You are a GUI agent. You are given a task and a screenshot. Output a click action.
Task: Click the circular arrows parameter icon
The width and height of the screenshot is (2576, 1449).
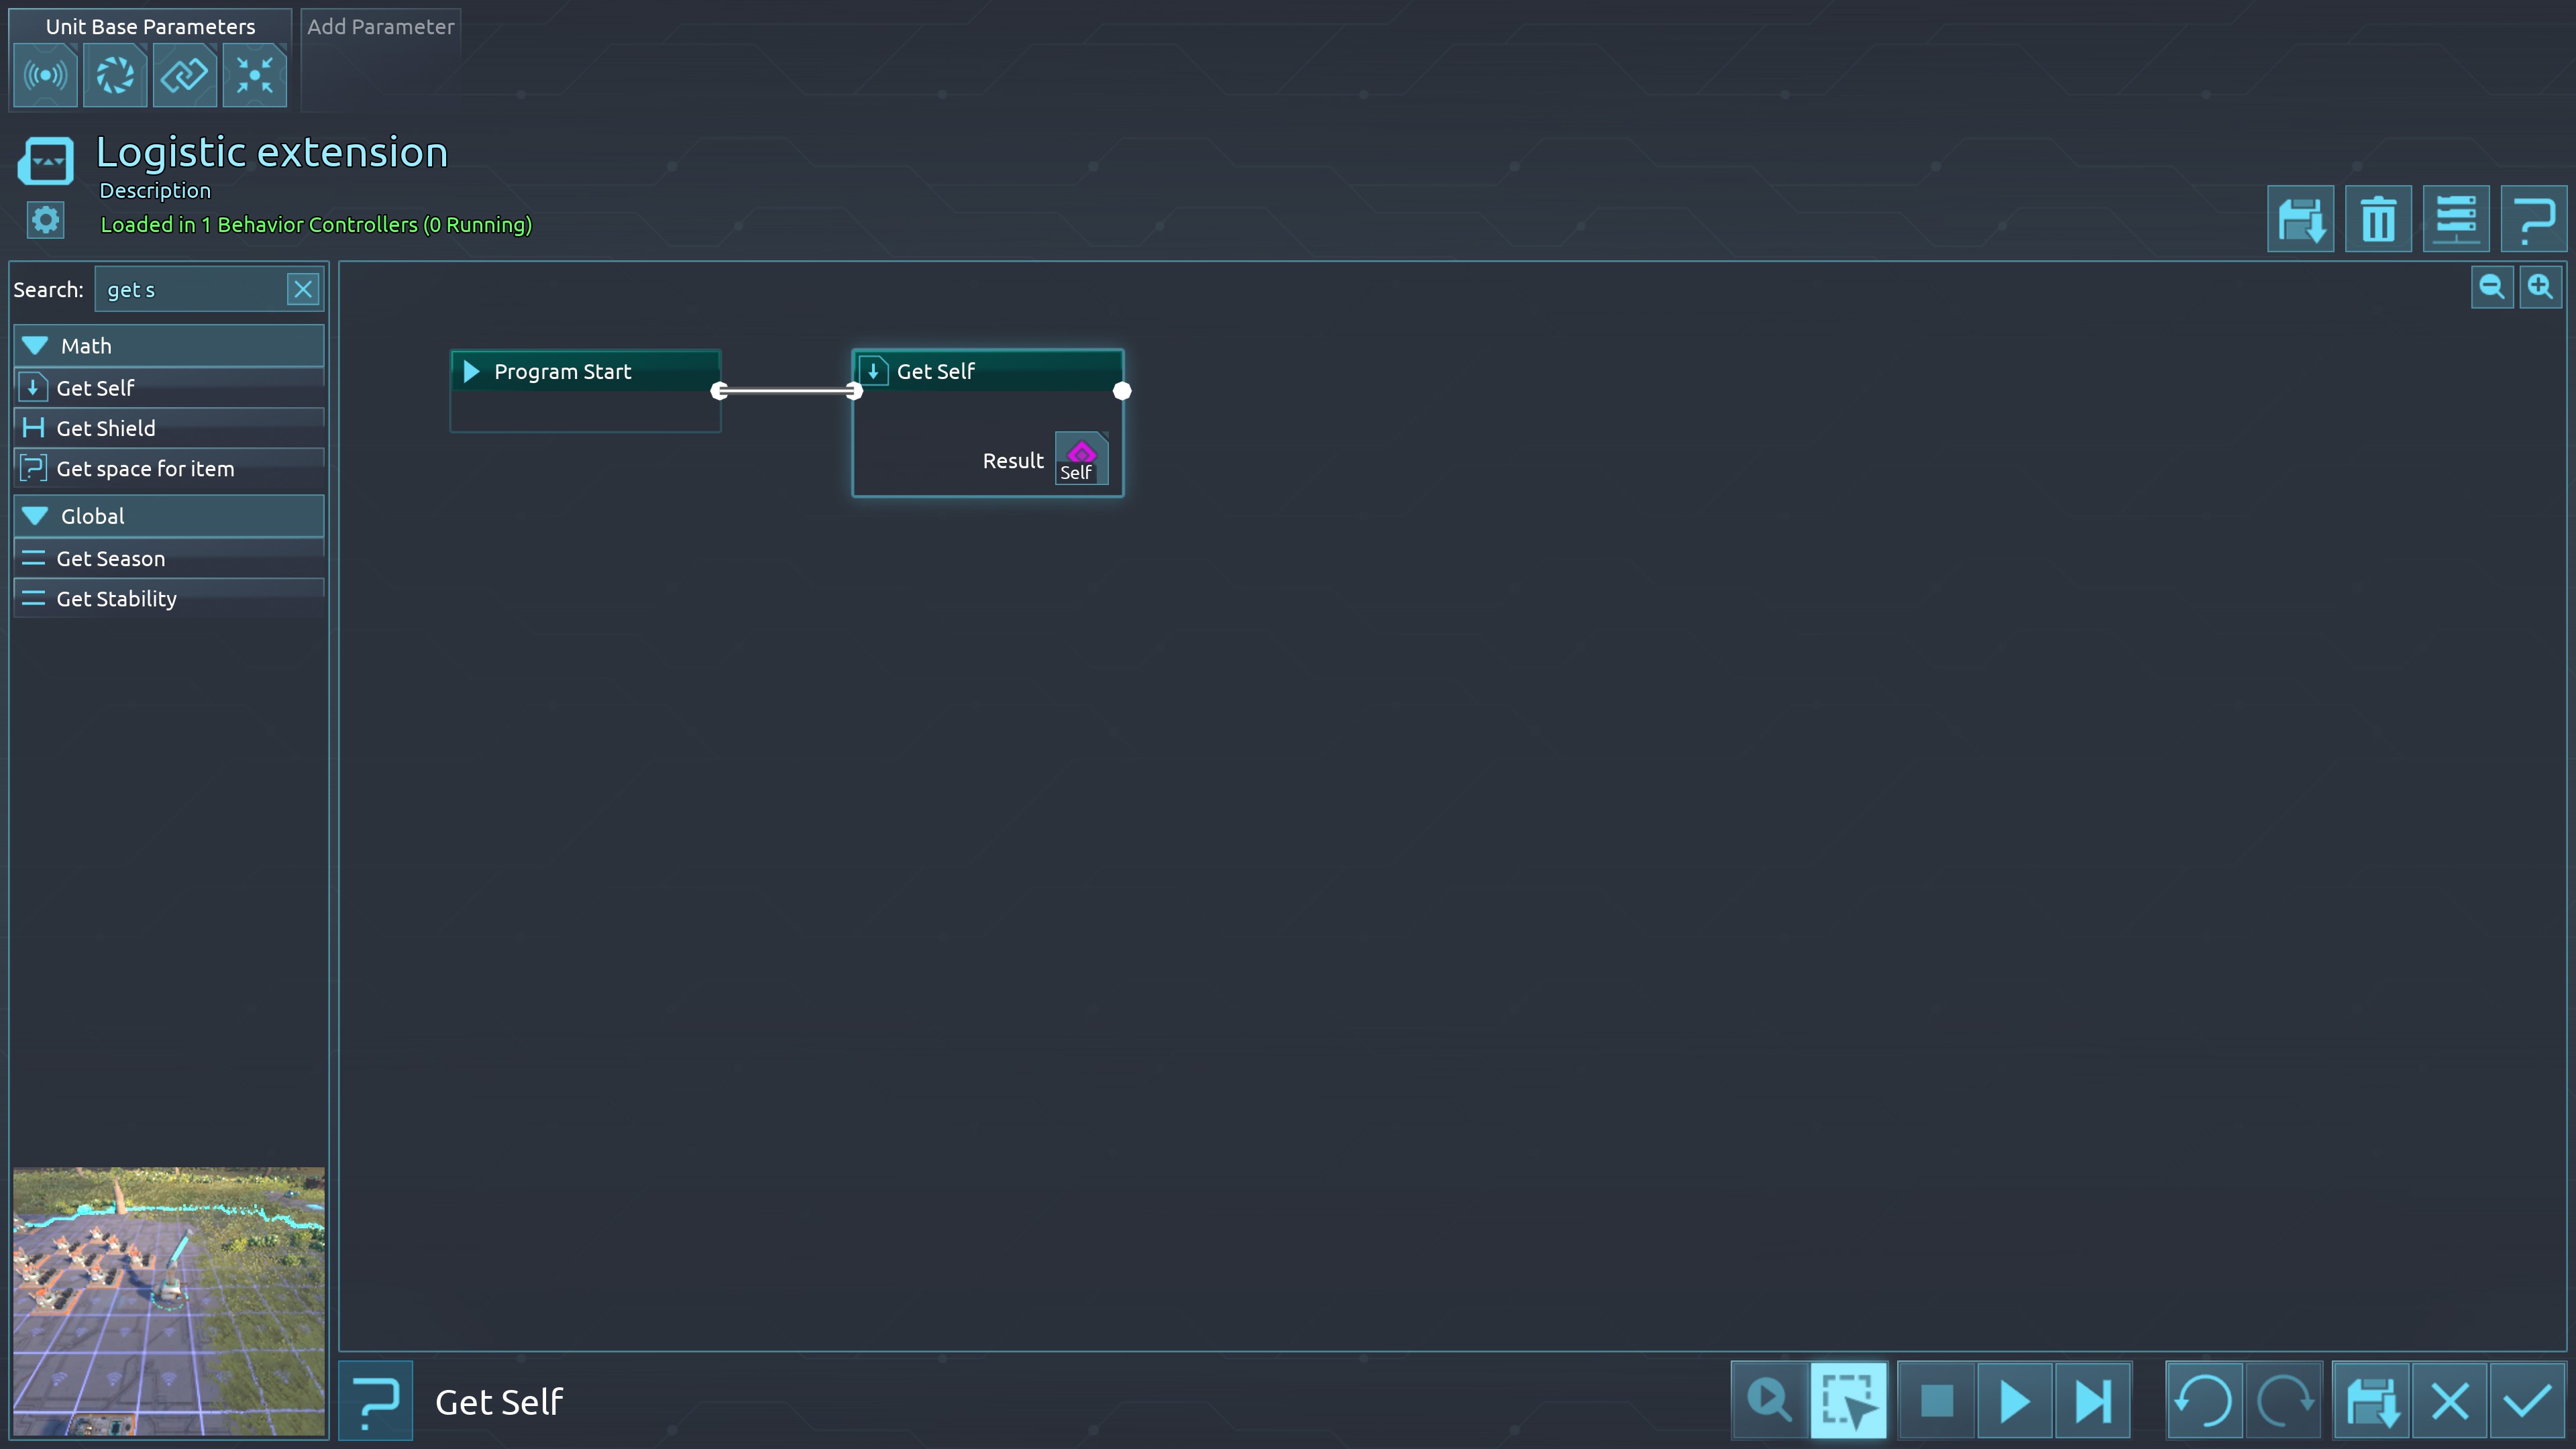point(115,75)
